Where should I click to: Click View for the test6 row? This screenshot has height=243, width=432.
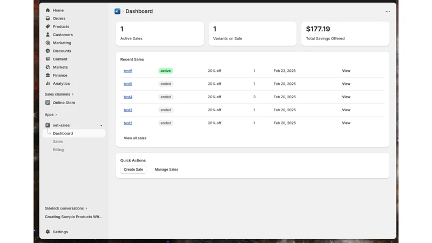[x=346, y=71]
